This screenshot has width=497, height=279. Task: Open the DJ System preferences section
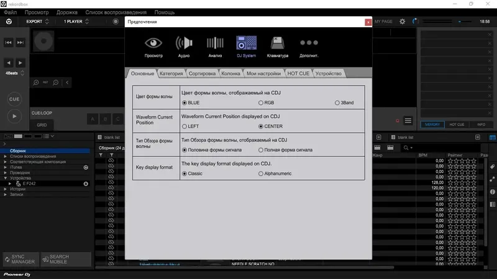point(246,47)
